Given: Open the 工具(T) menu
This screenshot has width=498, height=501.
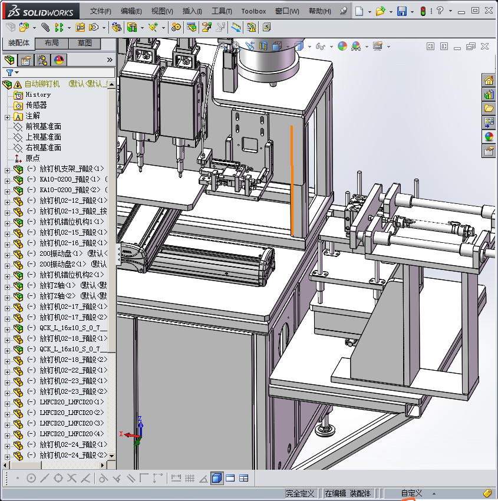Looking at the screenshot, I should pos(222,11).
